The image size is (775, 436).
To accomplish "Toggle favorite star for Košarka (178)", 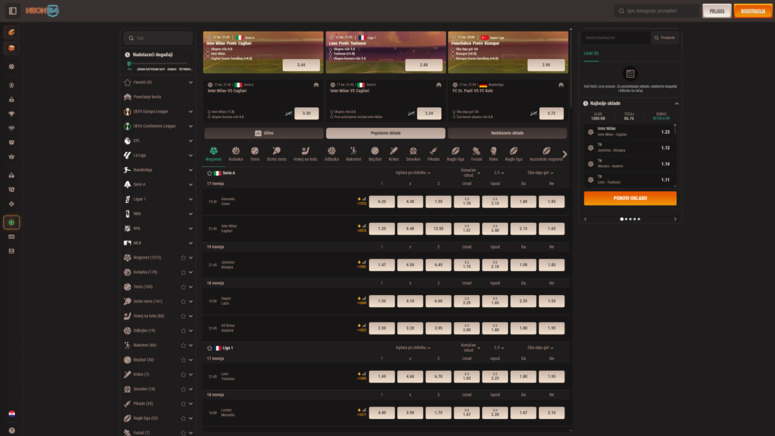I will (x=183, y=273).
